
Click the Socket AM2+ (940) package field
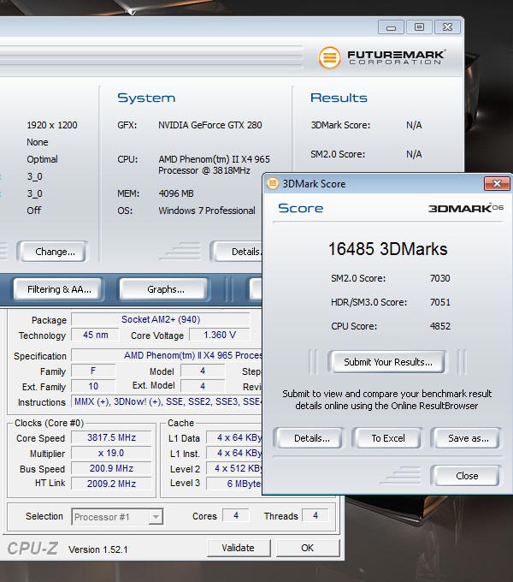tap(161, 319)
